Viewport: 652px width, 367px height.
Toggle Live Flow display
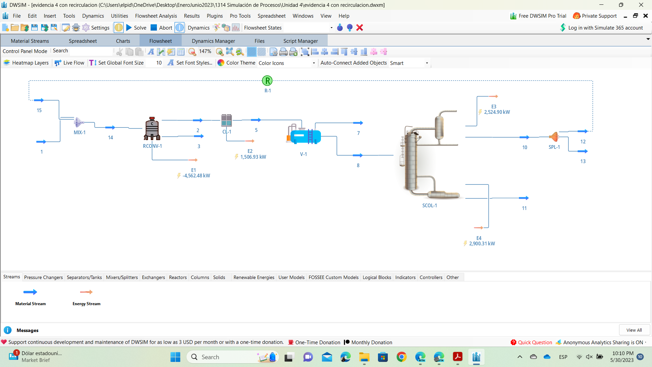coord(70,63)
